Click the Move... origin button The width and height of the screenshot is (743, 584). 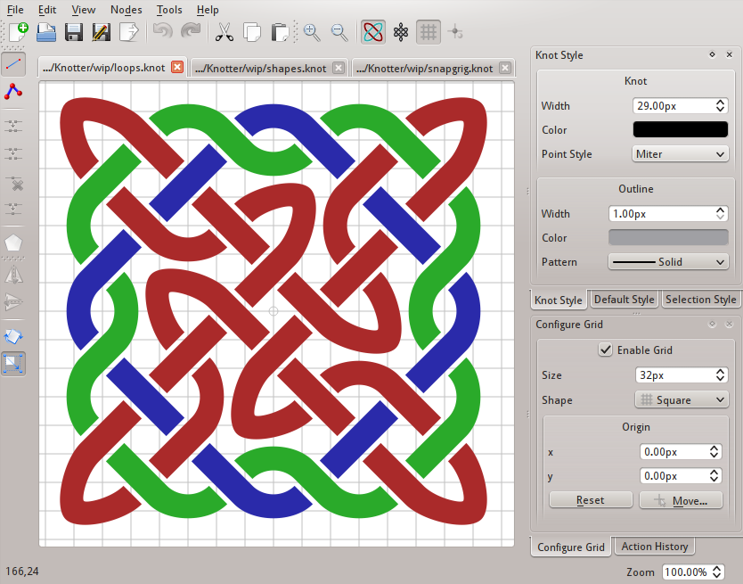(x=680, y=500)
